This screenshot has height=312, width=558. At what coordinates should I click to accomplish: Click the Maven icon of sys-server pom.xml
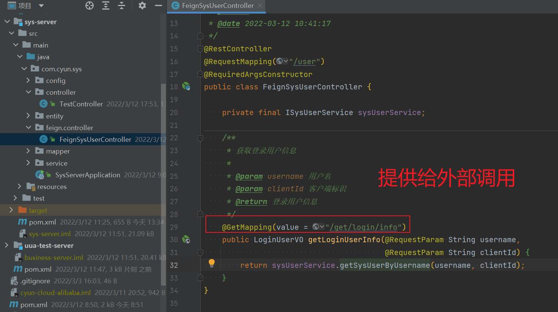pos(23,222)
